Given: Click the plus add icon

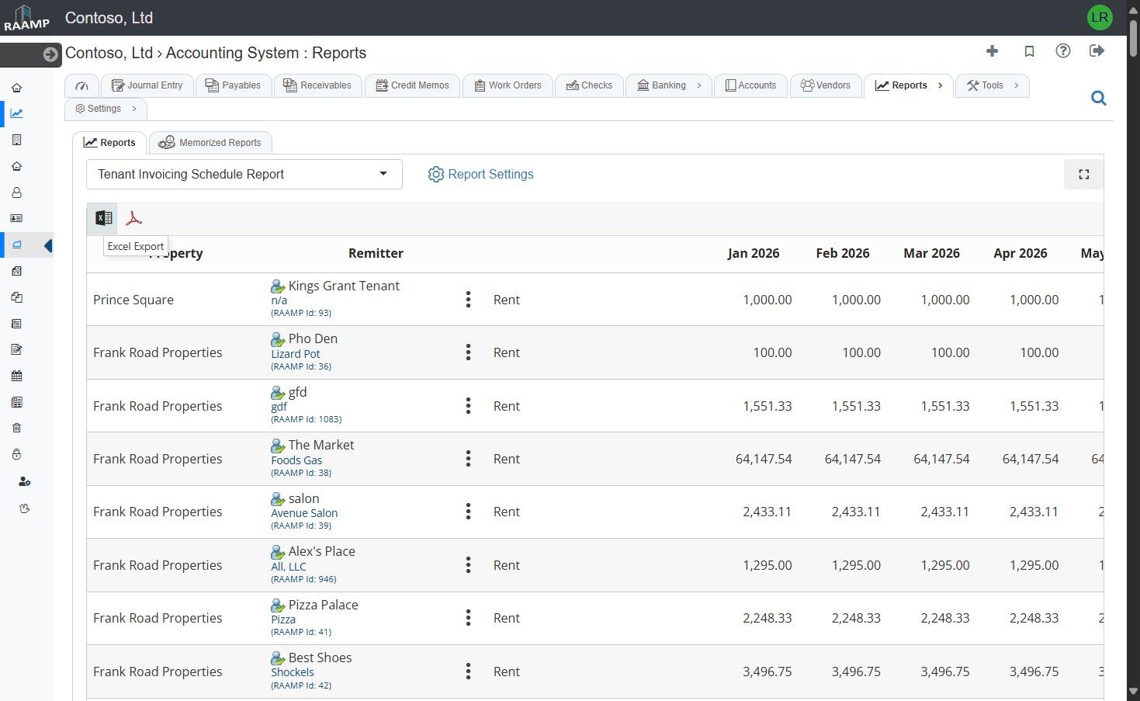Looking at the screenshot, I should click(992, 51).
